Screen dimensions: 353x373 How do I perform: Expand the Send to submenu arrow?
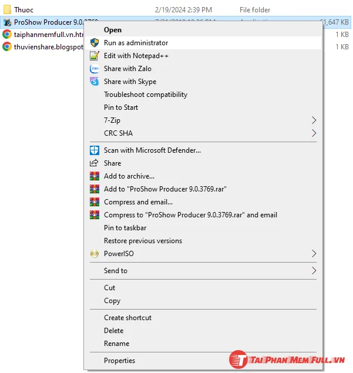pyautogui.click(x=314, y=271)
